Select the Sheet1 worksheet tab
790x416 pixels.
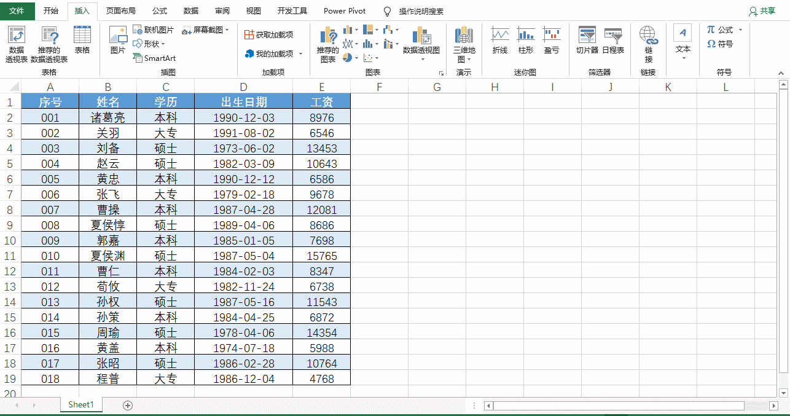pos(81,404)
